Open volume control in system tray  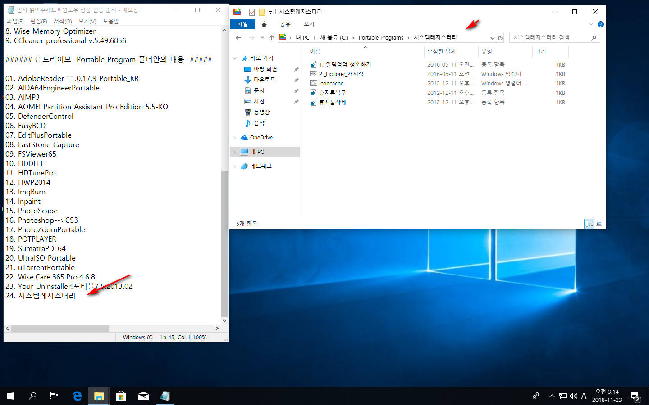[573, 396]
